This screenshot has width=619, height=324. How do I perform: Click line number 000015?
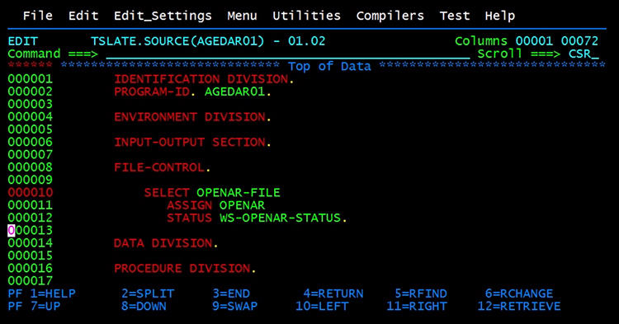[31, 256]
